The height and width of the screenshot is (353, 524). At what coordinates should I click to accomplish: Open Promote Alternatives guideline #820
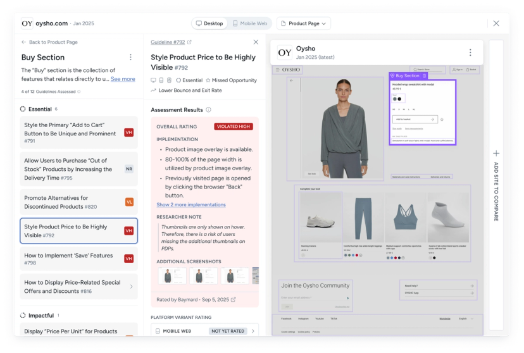78,202
